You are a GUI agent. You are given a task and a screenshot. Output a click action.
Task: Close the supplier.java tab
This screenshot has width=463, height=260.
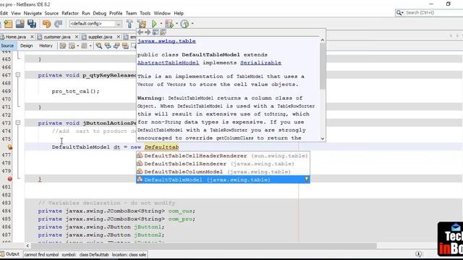119,37
